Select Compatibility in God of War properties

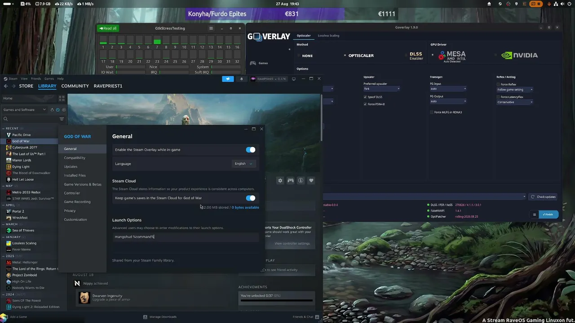point(75,158)
